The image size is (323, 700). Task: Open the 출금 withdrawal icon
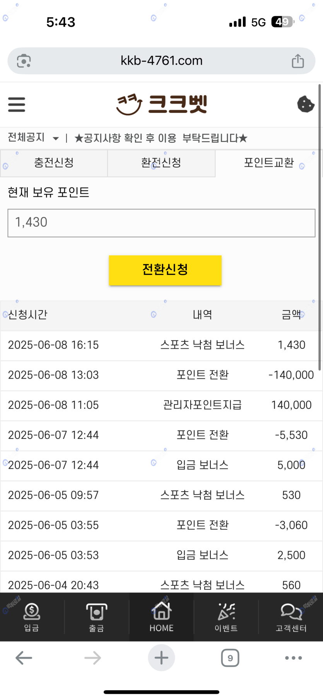click(x=96, y=617)
